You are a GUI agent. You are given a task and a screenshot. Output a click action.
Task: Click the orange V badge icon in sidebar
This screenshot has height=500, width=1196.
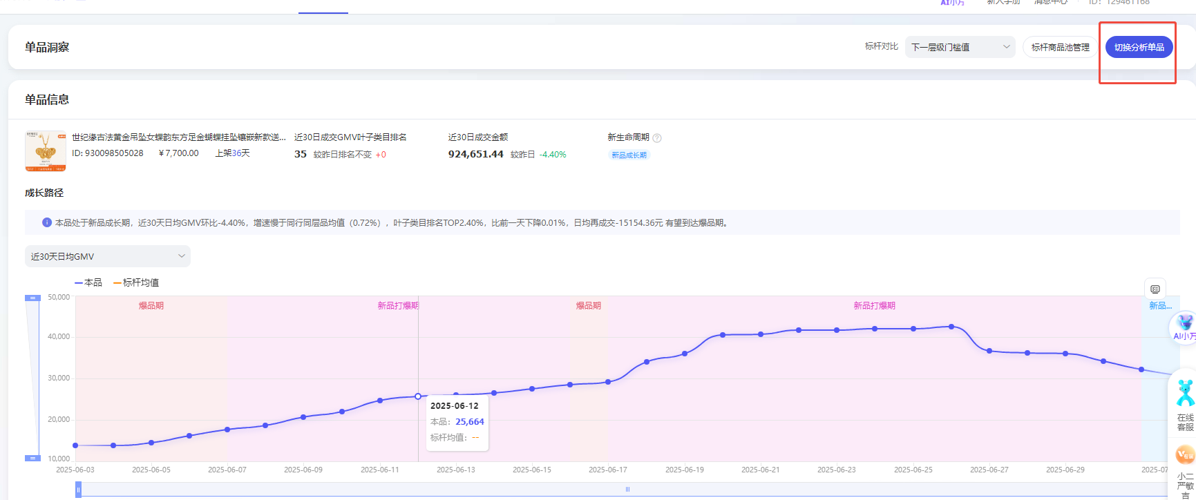[x=1184, y=454]
